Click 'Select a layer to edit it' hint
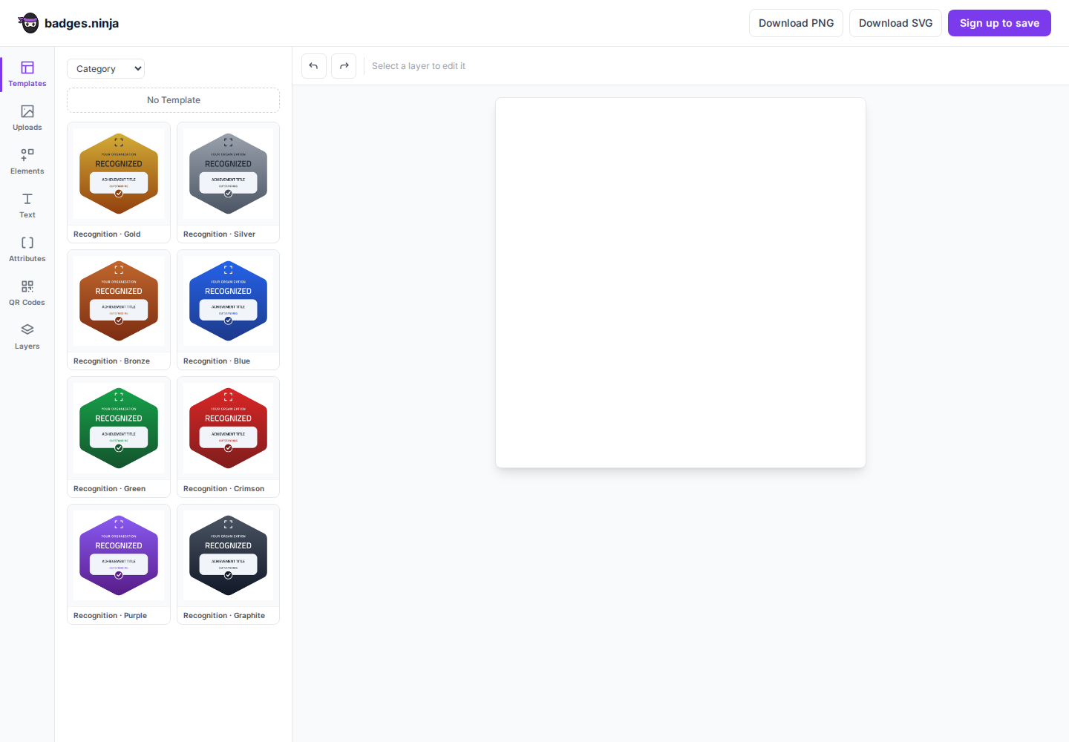Viewport: 1069px width, 742px height. (419, 66)
